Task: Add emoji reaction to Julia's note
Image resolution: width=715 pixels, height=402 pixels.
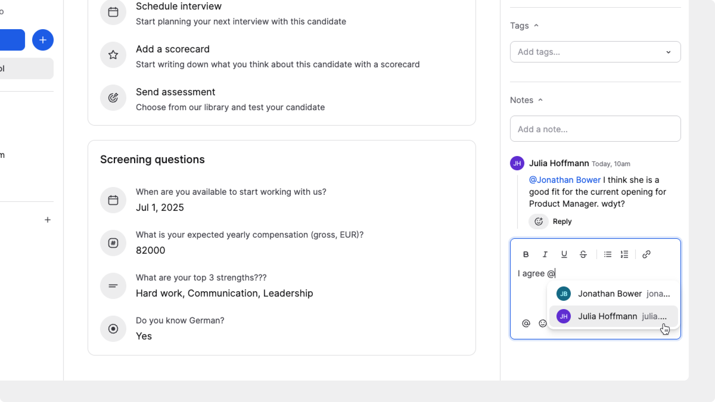Action: pos(538,221)
